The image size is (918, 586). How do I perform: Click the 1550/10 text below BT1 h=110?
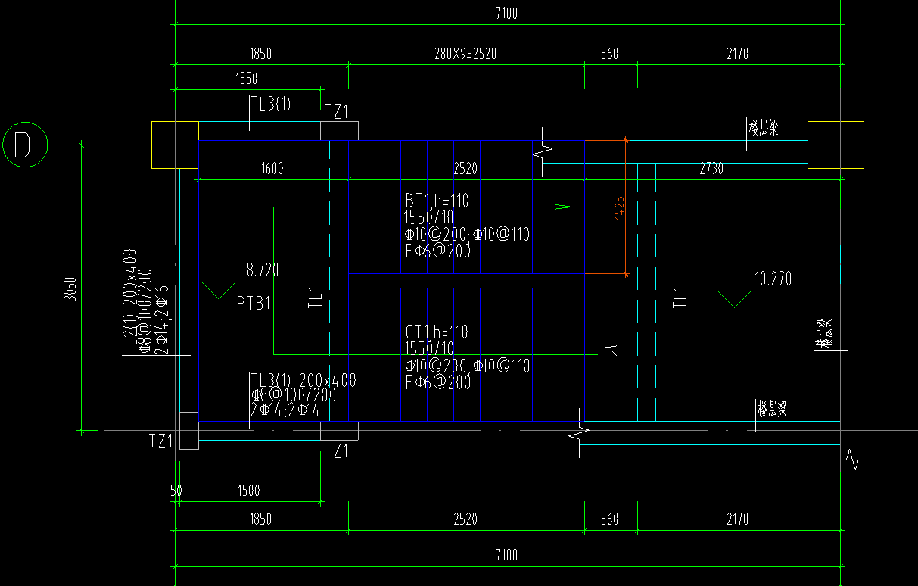429,218
